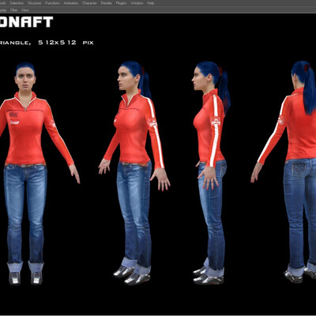Screen dimensions: 316x316
Task: Open the Functions menu
Action: 52,3
